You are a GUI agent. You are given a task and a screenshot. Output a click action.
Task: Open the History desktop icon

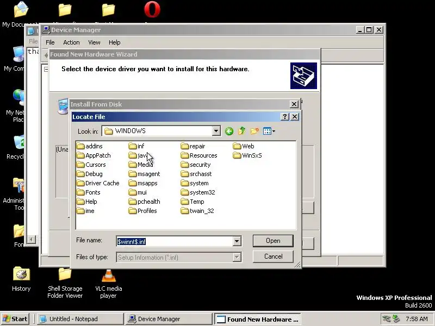pos(21,279)
